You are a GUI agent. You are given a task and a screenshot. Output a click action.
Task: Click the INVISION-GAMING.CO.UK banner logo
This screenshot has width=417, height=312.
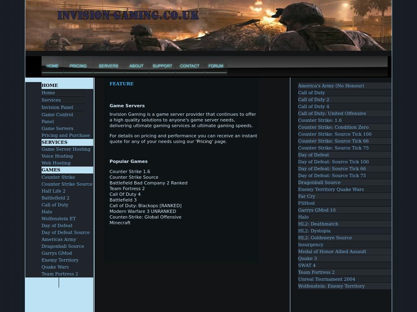[128, 15]
